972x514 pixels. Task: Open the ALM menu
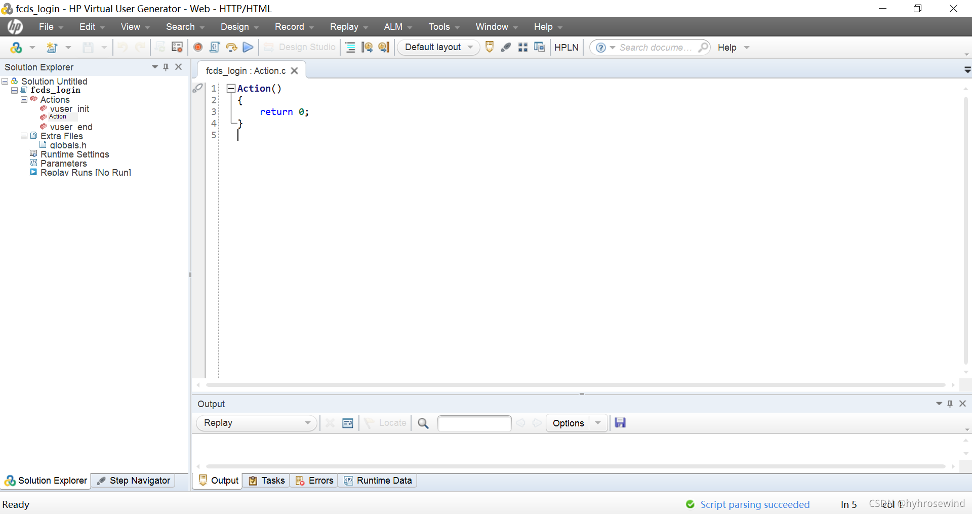397,27
